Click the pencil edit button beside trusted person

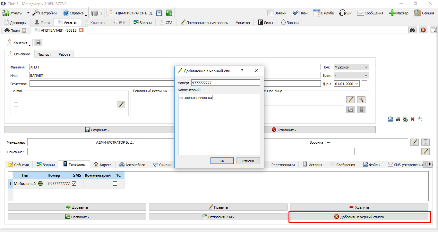[x=350, y=100]
